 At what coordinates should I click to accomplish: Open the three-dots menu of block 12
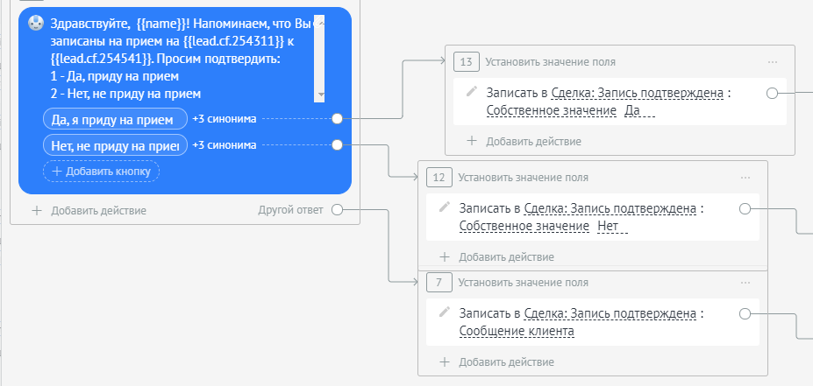click(745, 178)
